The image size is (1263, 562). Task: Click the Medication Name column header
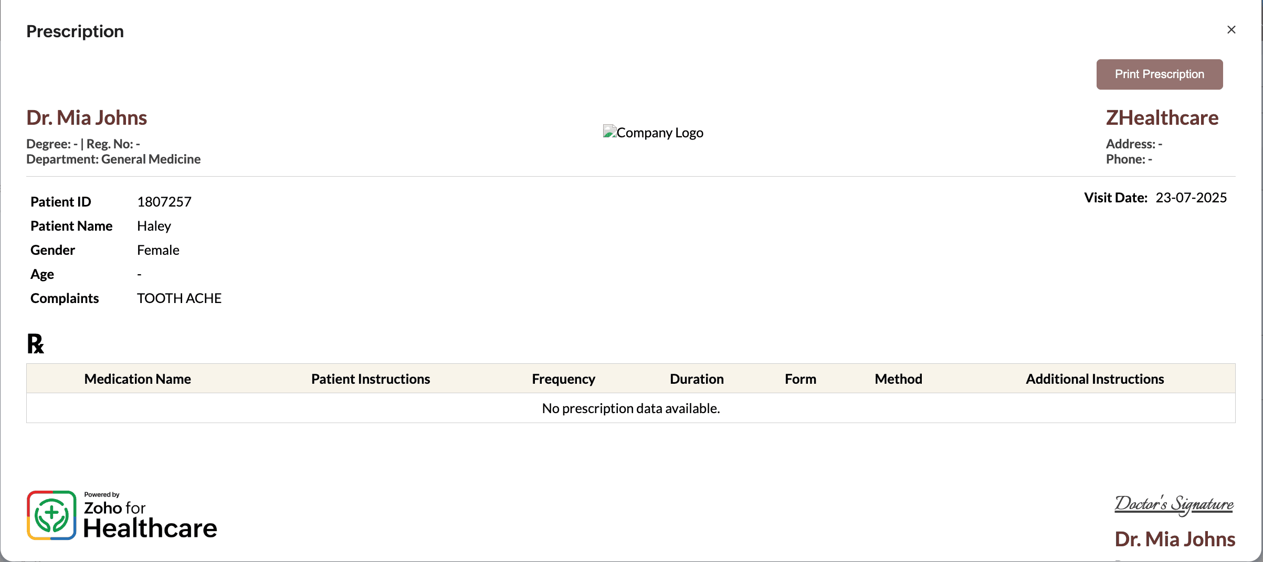coord(138,379)
